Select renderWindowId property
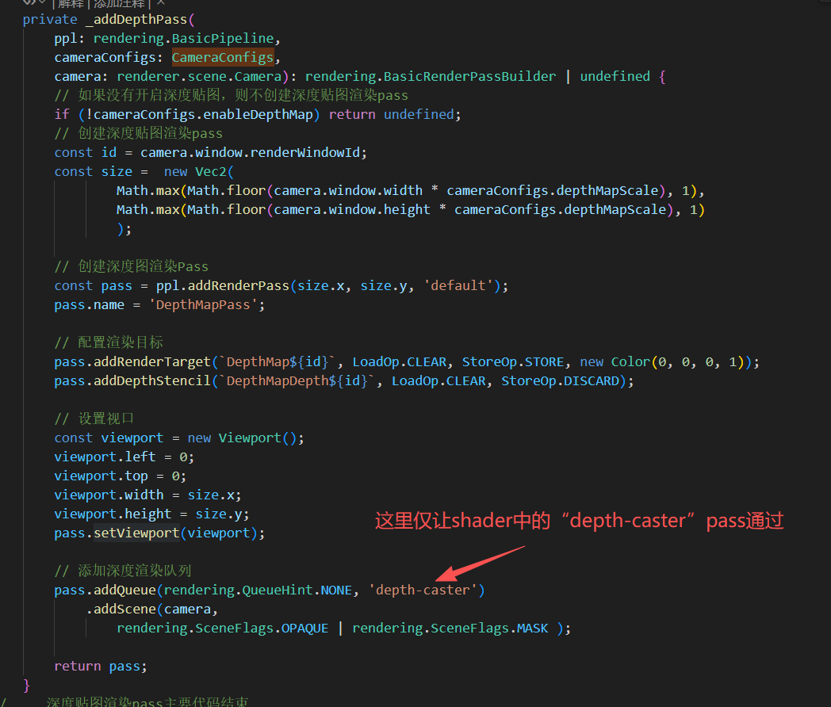Screen dimensions: 831x707 pyautogui.click(x=304, y=153)
